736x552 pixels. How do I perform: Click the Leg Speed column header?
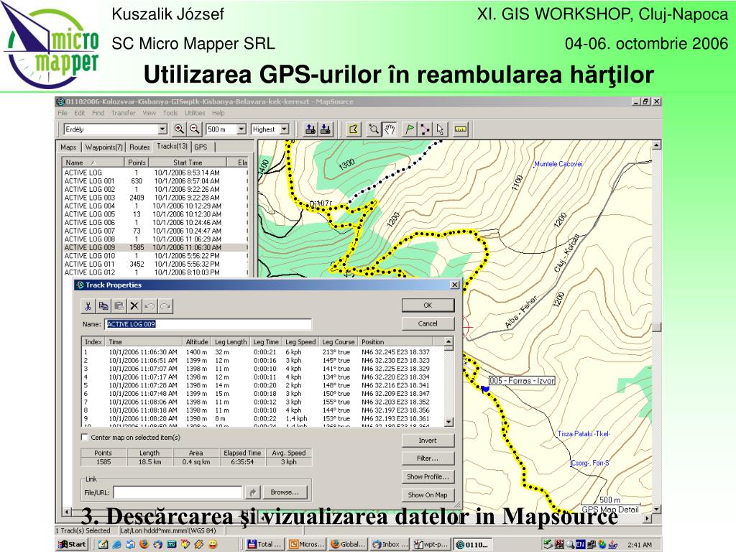click(300, 341)
